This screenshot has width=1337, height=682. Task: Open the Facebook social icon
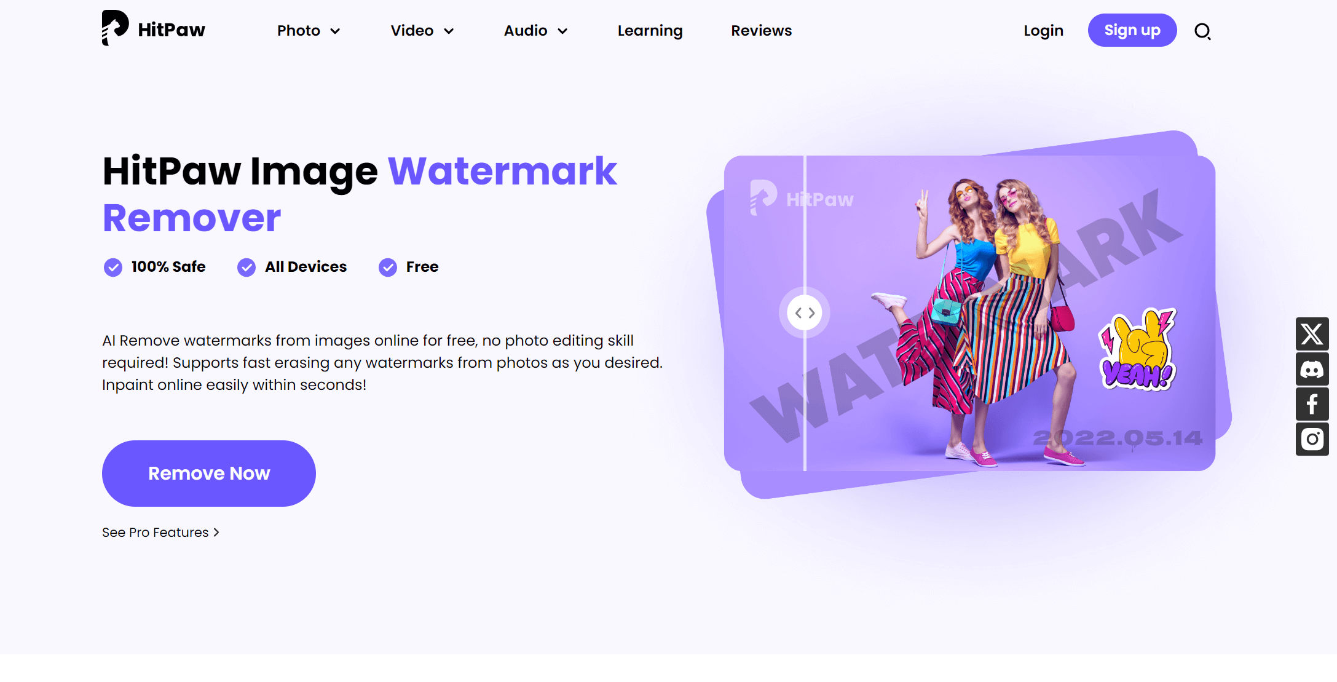(x=1312, y=404)
